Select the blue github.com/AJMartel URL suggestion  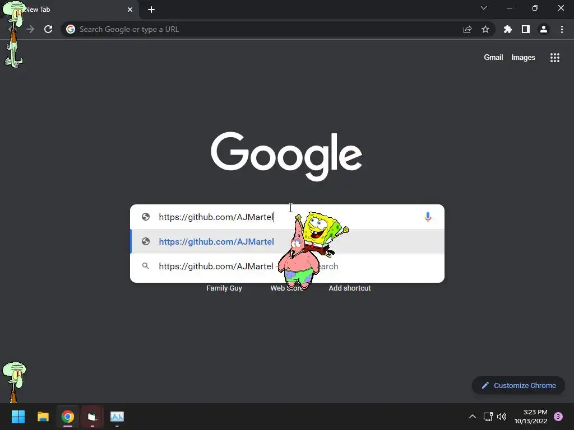coord(287,241)
